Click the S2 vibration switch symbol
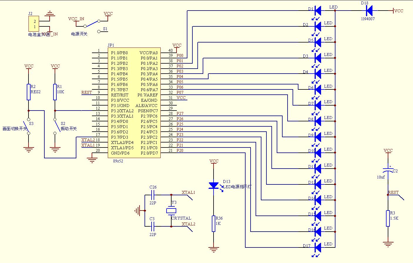This screenshot has width=413, height=263. pos(55,126)
